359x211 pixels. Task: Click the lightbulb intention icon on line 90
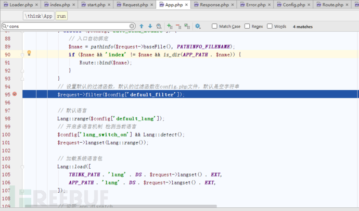click(x=29, y=53)
